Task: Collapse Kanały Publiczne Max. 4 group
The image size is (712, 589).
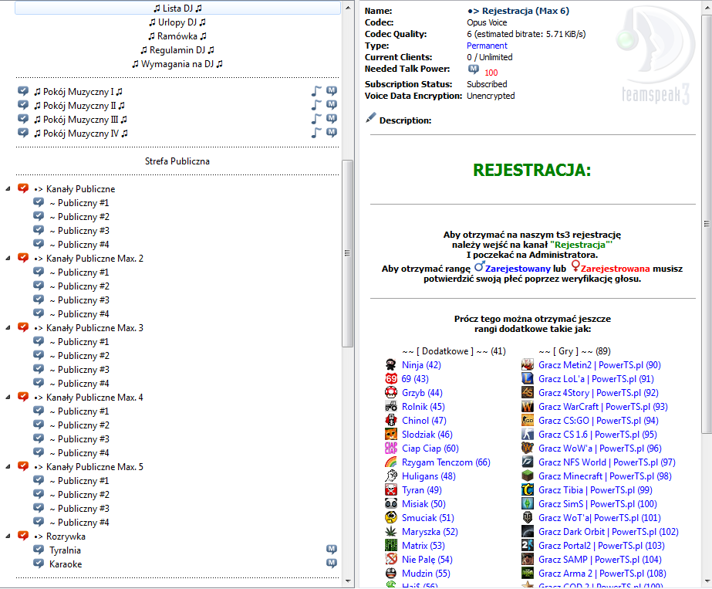Action: [8, 398]
